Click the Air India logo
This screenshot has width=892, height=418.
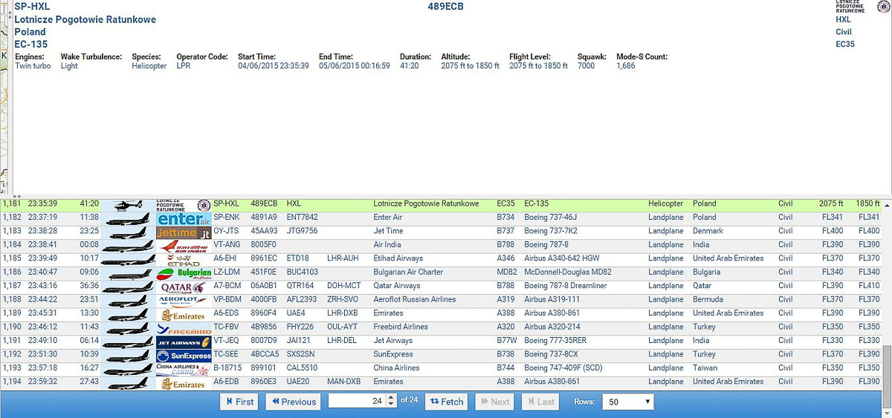[x=184, y=245]
